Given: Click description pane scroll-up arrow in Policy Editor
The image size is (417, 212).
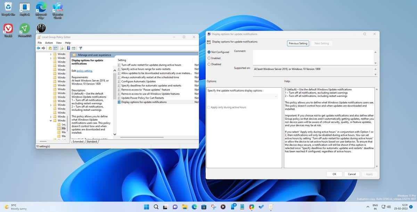Looking at the screenshot, I should (x=115, y=71).
